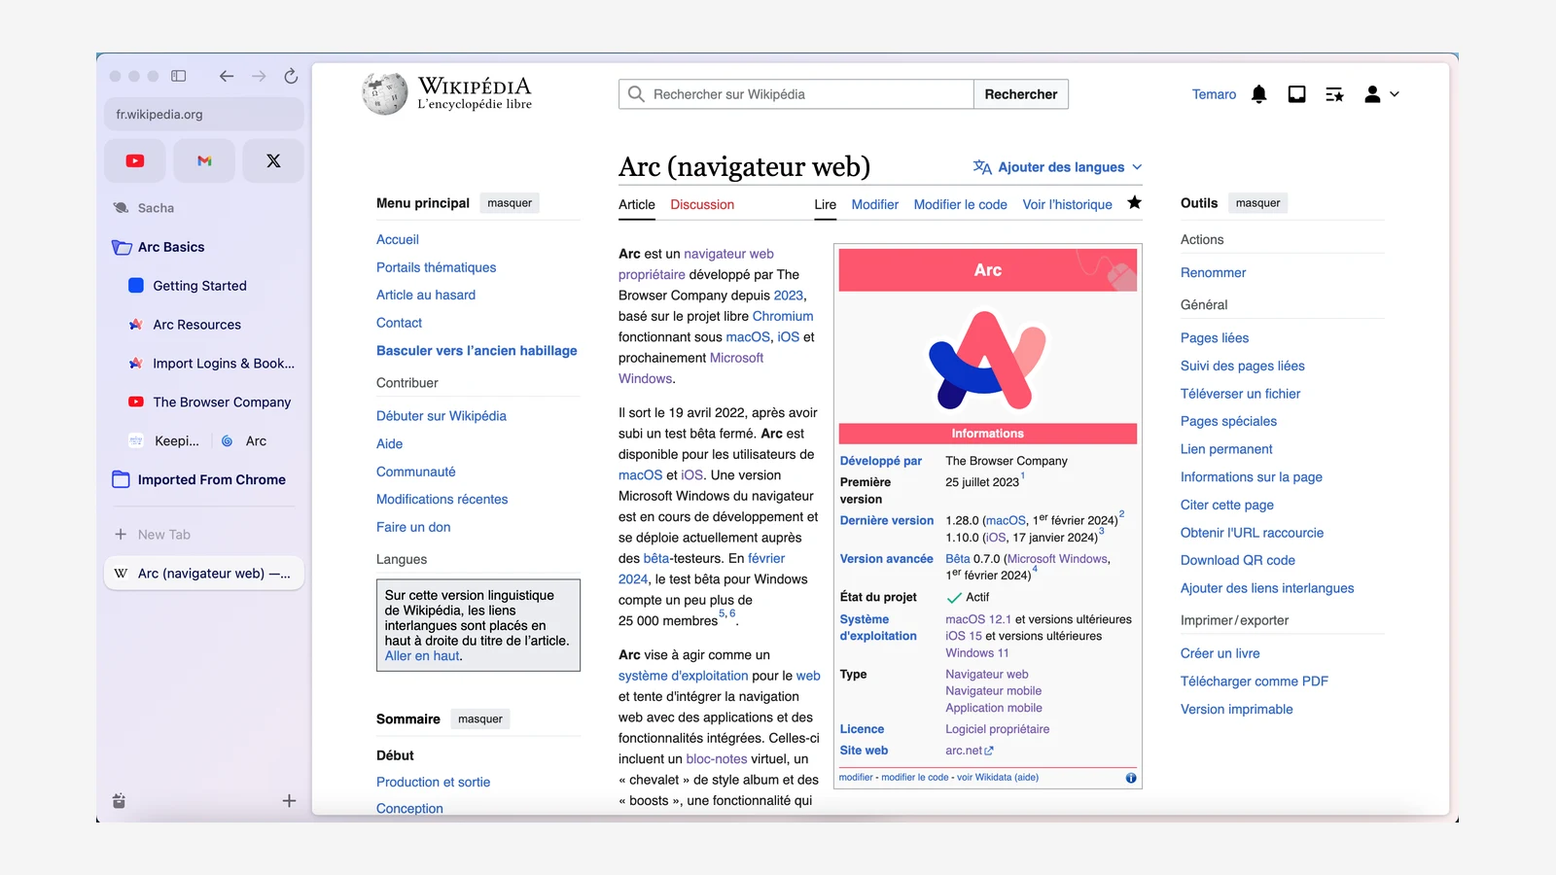
Task: Focus the Rechercher sur Wikipédia search field
Action: coord(796,94)
